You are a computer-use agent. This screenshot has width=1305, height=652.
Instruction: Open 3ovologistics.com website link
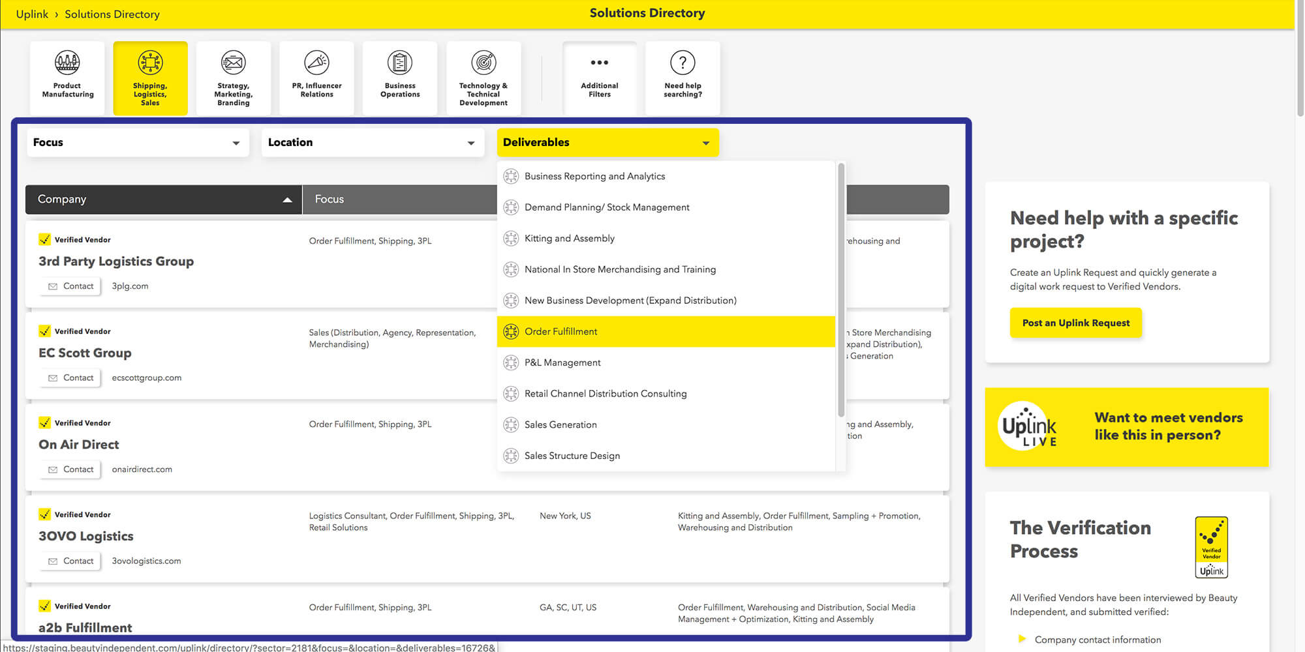pyautogui.click(x=146, y=561)
